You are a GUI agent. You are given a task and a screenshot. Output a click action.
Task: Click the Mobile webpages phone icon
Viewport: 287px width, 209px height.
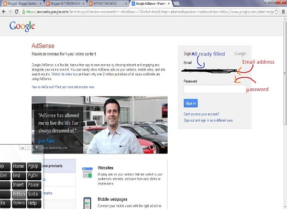point(87,203)
